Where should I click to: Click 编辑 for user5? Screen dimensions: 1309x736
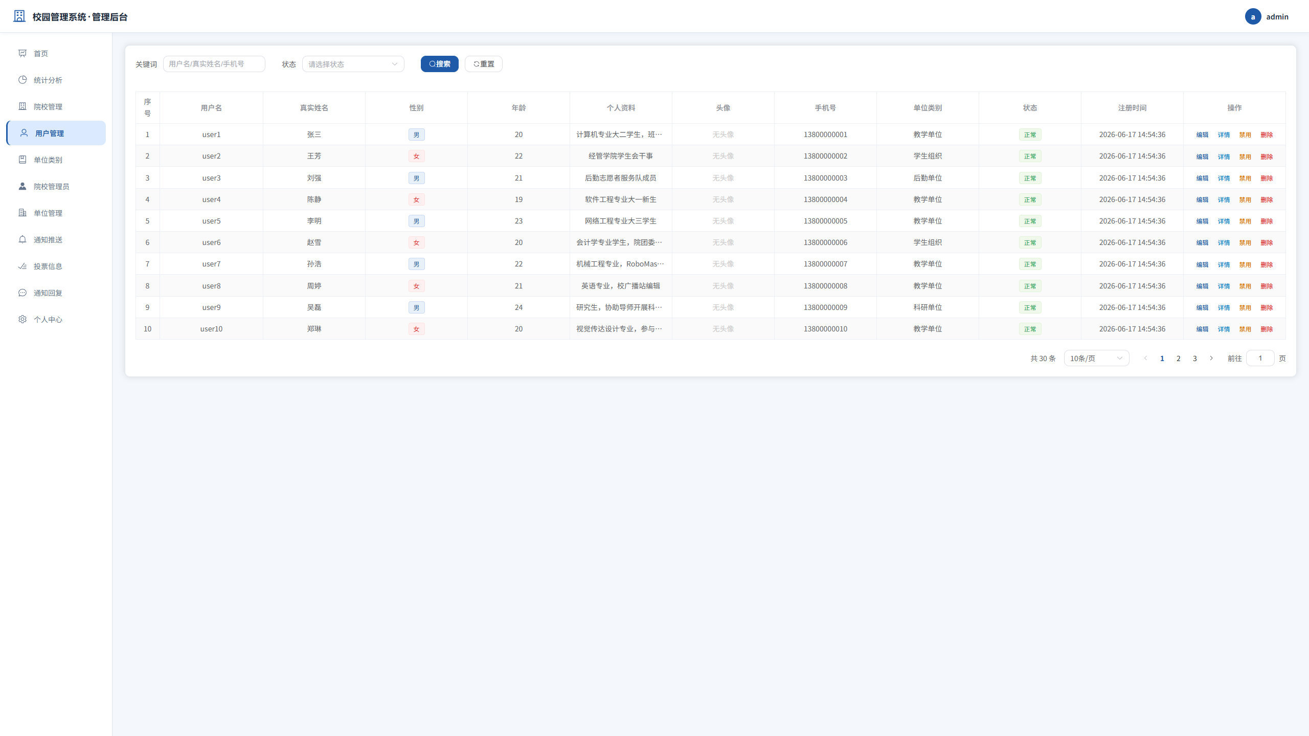tap(1202, 221)
